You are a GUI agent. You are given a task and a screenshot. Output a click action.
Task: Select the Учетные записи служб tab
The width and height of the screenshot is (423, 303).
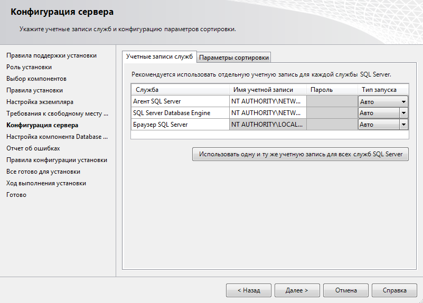159,56
